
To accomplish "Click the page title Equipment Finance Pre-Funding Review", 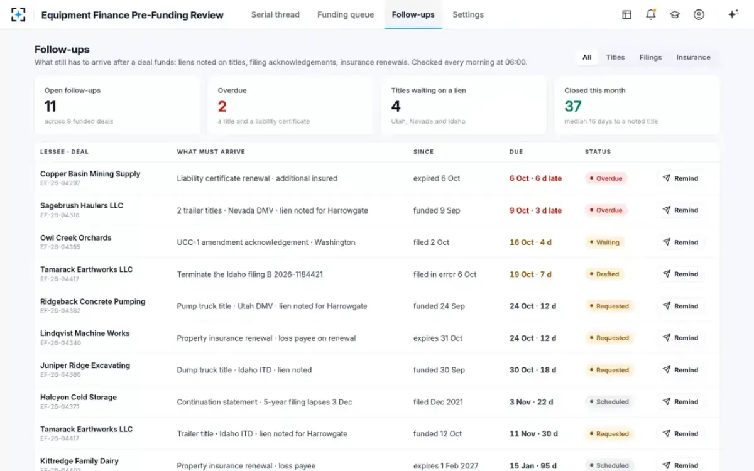I will coord(132,15).
